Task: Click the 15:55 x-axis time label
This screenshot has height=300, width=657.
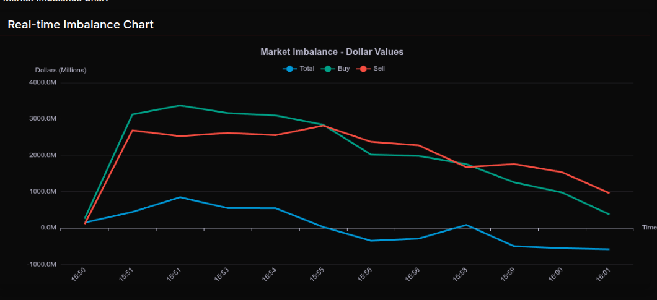Action: 317,275
